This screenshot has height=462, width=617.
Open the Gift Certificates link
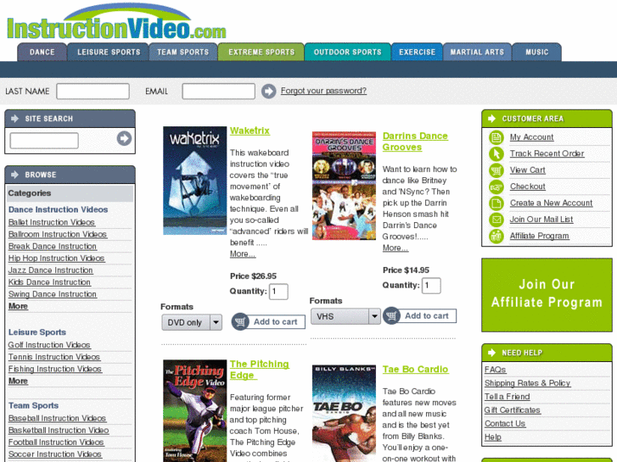[513, 410]
